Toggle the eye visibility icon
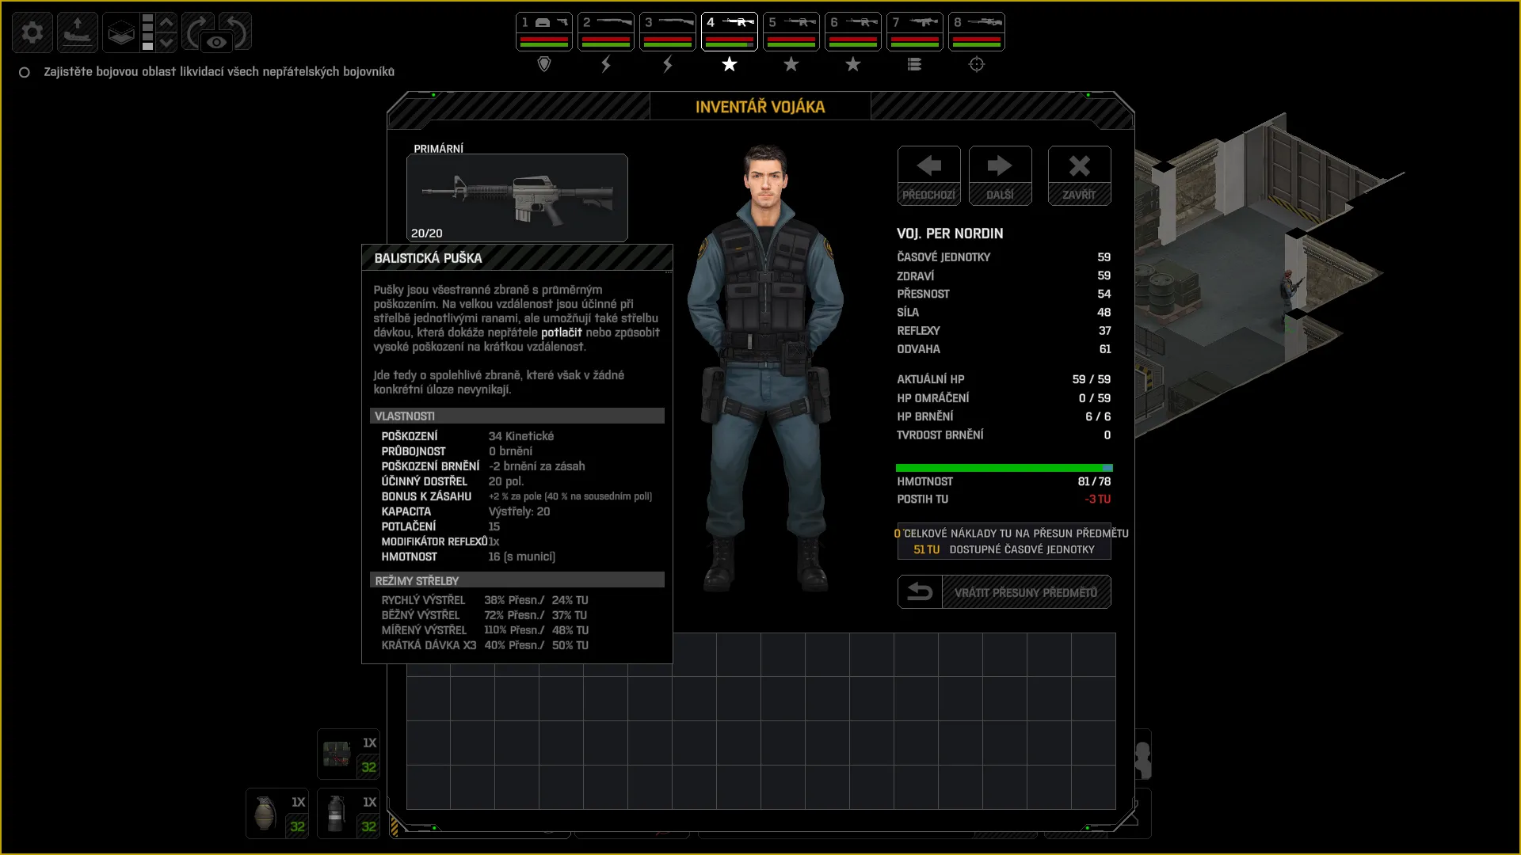 pos(216,43)
